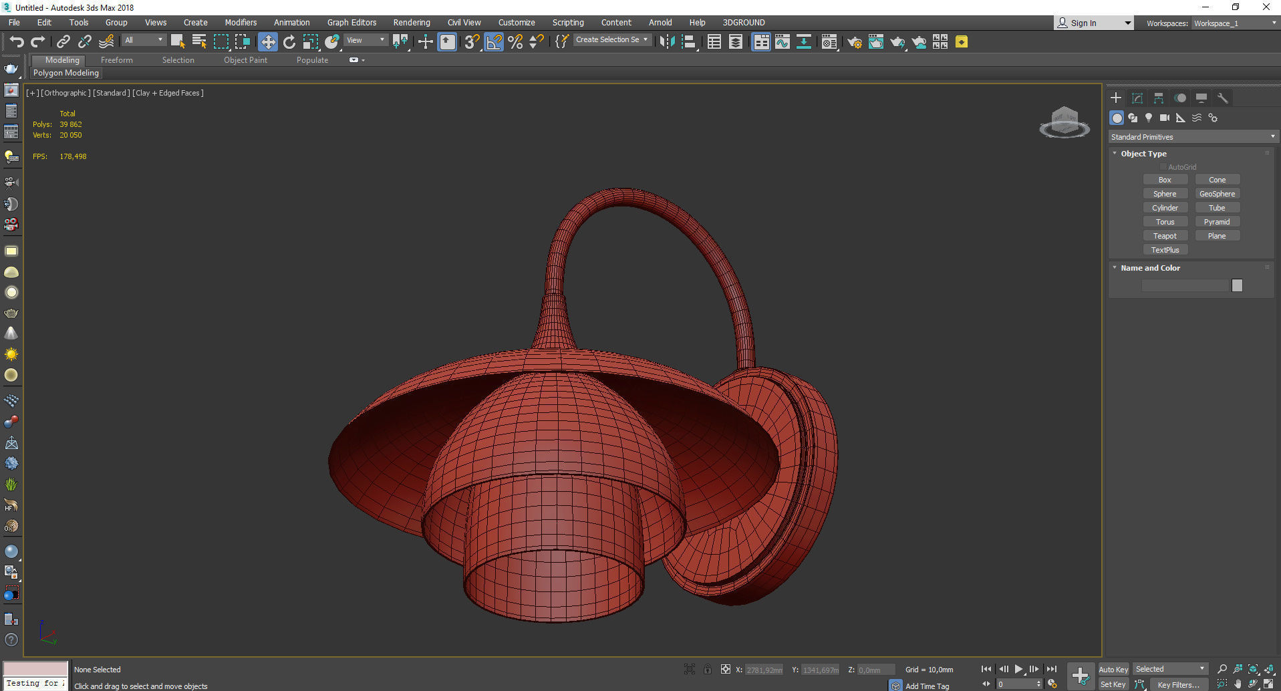Activate the Select and Rotate tool
This screenshot has width=1281, height=691.
coord(289,41)
